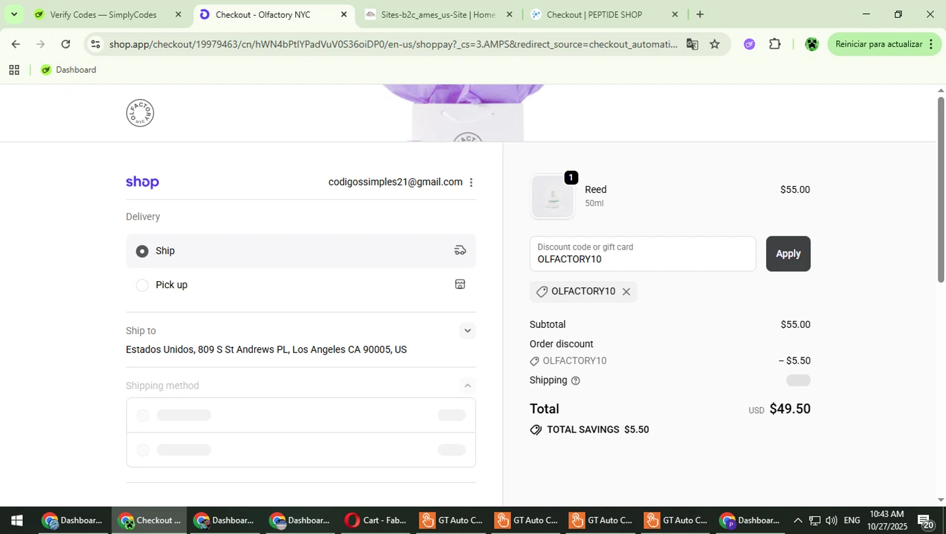Screen dimensions: 946x534
Task: Click the Shipping info help icon
Action: point(575,380)
